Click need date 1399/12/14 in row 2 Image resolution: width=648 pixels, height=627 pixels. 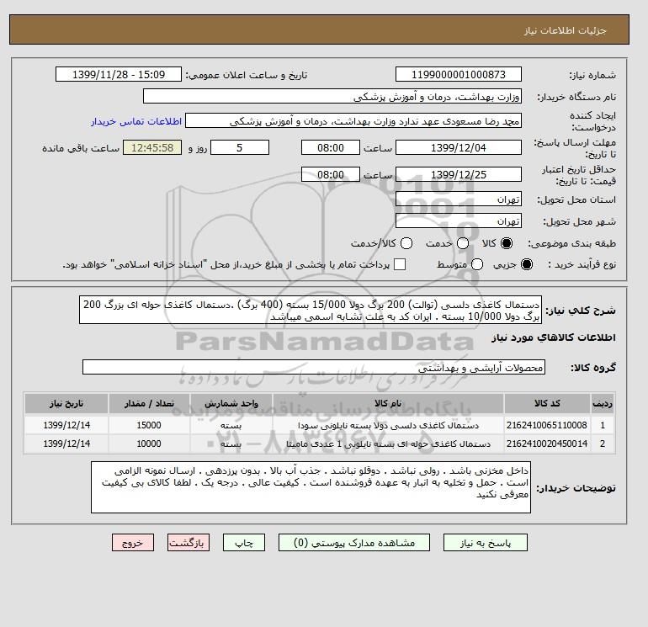point(66,444)
